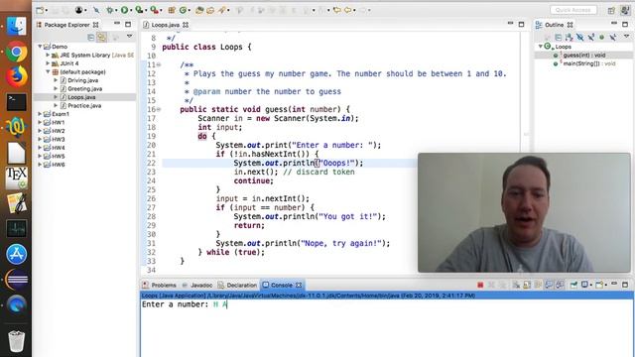635x357 pixels.
Task: Click the Debug bug toolbar icon
Action: pyautogui.click(x=110, y=10)
